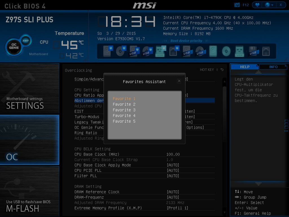Viewport: 289px width, 217px height.
Task: Open CPU PCIE PLL [AUTO] option
Action: tap(173, 170)
